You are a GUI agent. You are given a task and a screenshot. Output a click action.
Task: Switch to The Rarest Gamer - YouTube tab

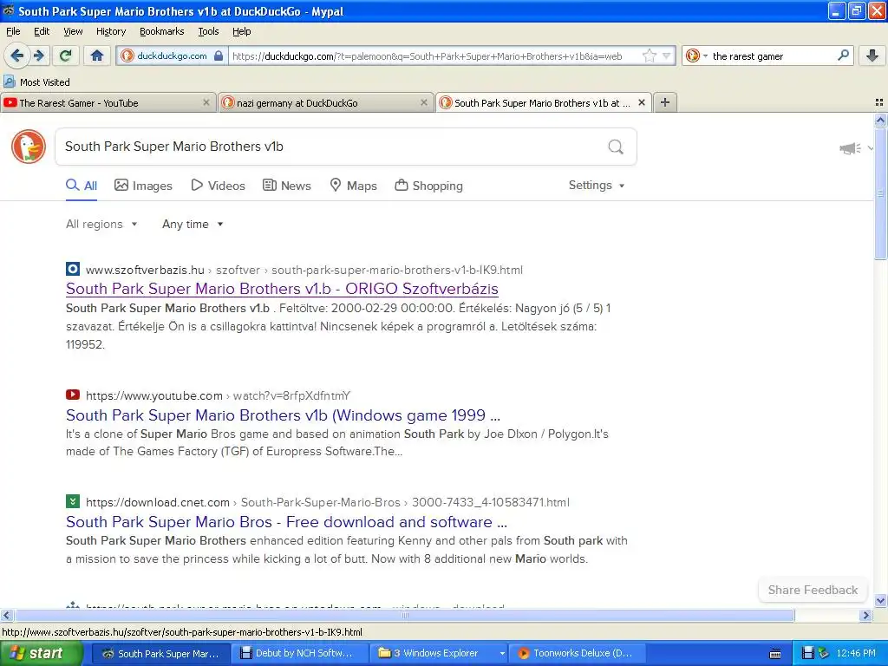pos(108,102)
